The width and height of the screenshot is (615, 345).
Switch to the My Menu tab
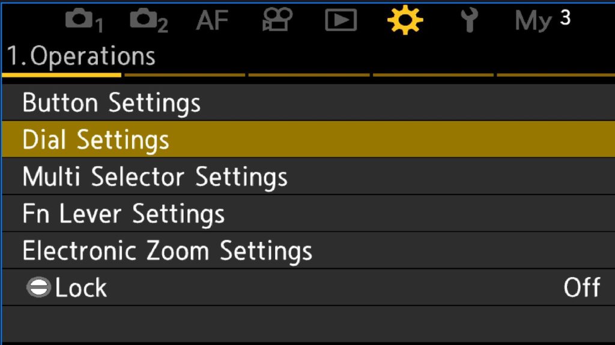point(542,20)
